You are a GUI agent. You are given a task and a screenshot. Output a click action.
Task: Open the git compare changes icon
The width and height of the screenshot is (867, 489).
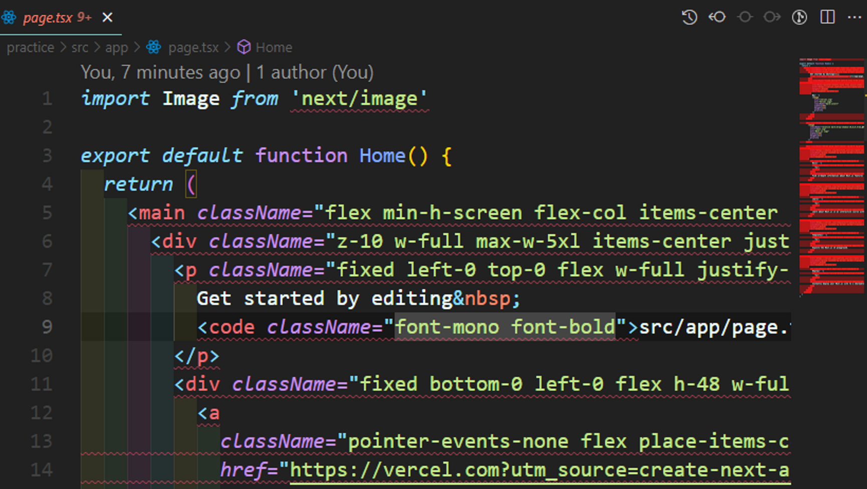[800, 17]
